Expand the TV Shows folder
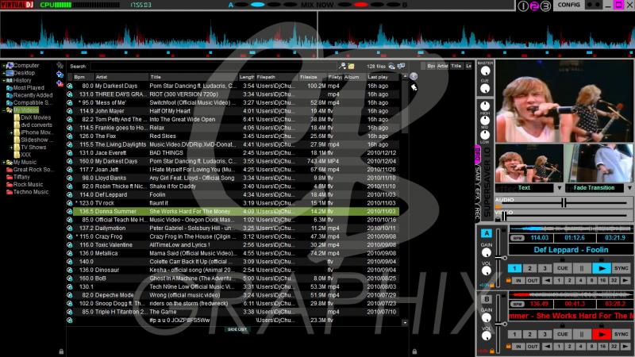Screen dimensions: 635x357 [x=11, y=148]
